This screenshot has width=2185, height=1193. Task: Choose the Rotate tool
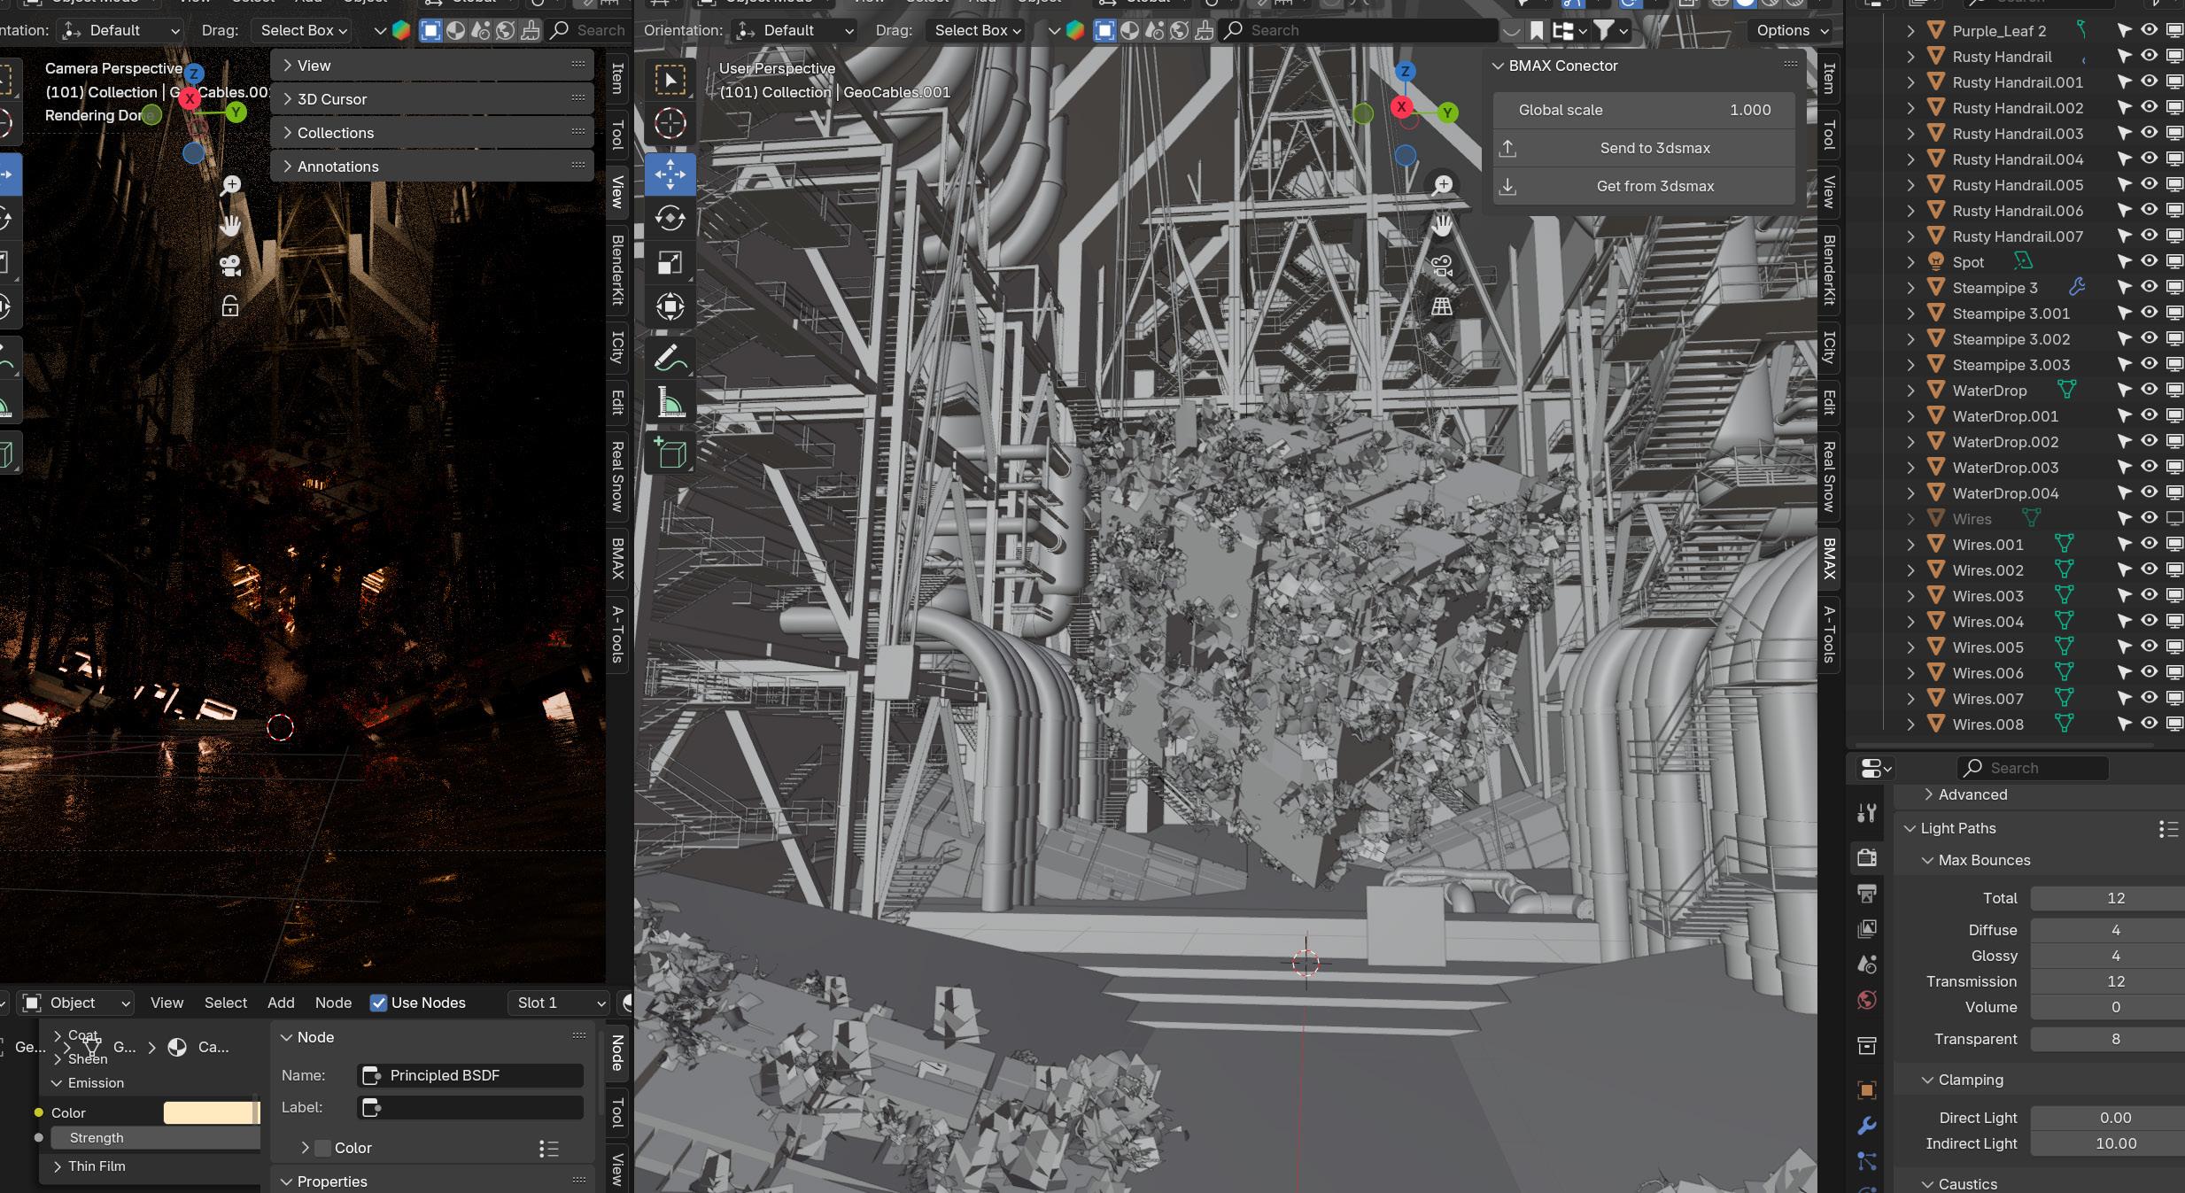pyautogui.click(x=670, y=218)
